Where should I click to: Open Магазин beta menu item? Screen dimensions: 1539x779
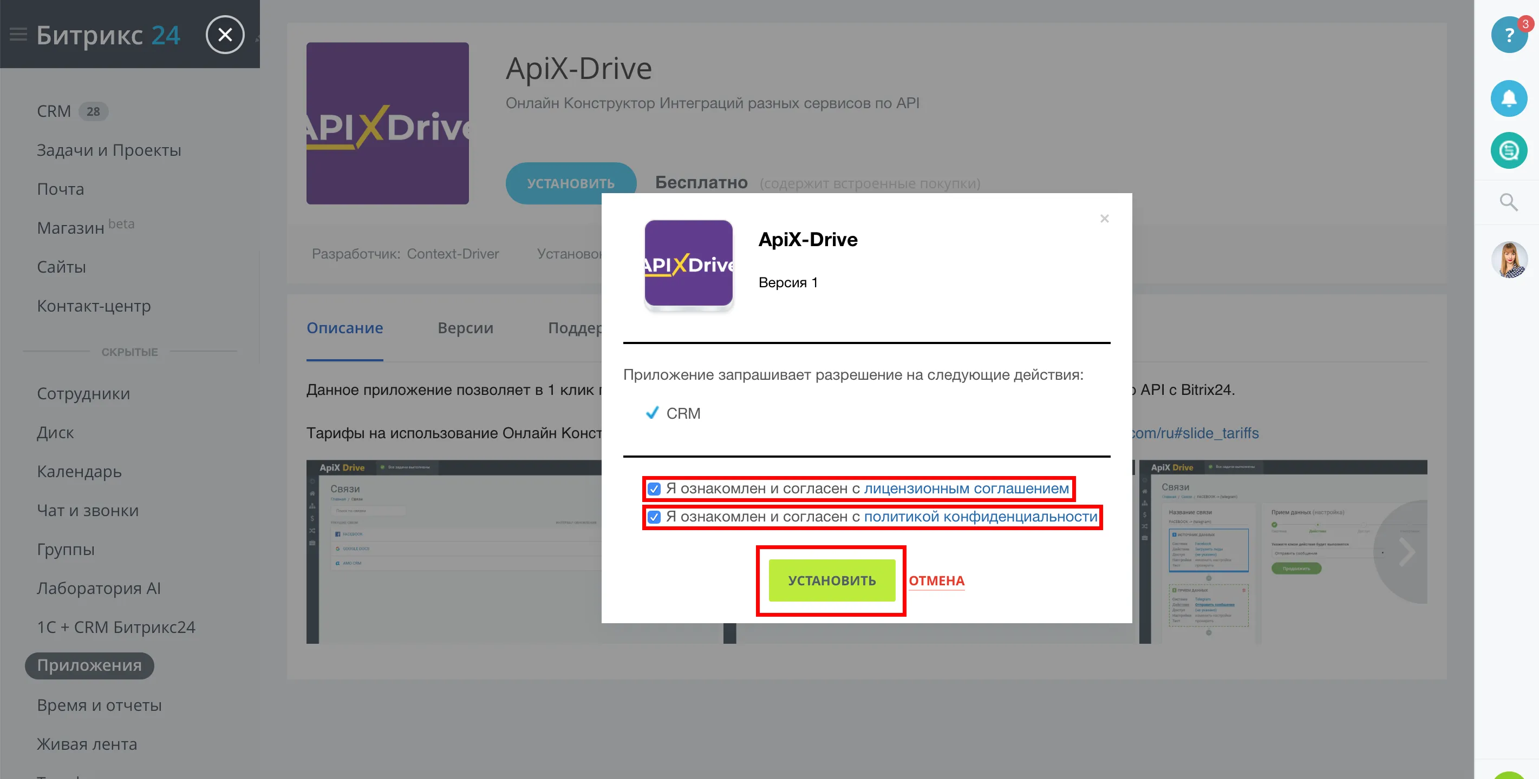click(x=86, y=227)
